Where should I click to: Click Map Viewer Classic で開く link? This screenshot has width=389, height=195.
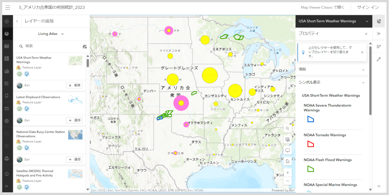click(322, 7)
